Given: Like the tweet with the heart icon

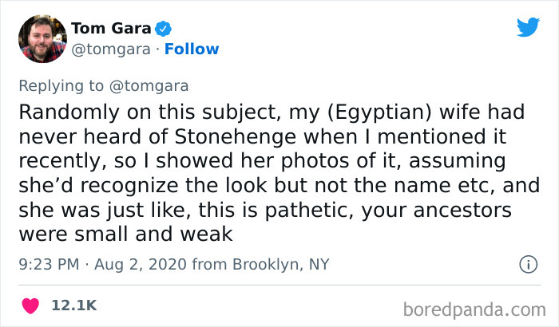Looking at the screenshot, I should click(30, 305).
